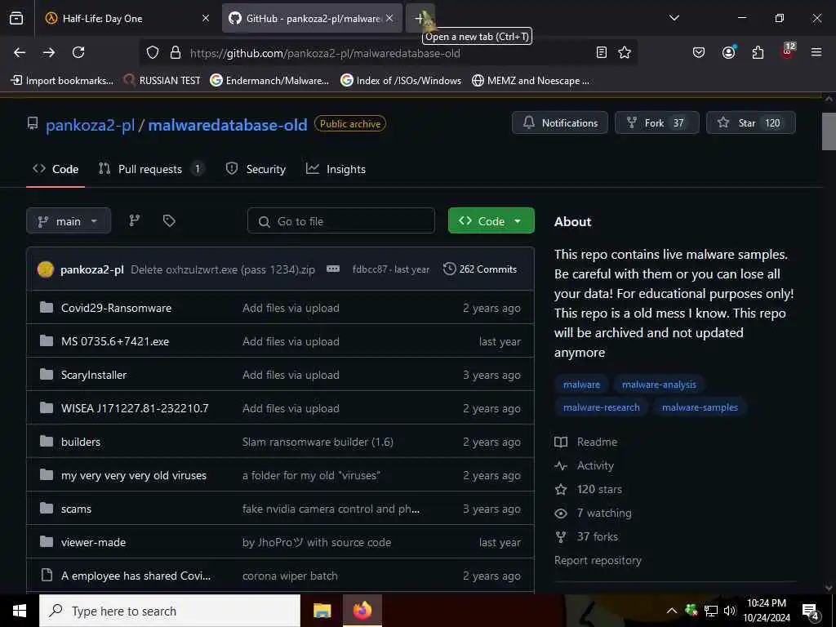Open the Firefox account icon
836x627 pixels.
coord(728,52)
